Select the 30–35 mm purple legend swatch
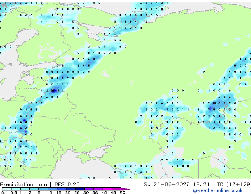Image resolution: width=251 pixels, height=194 pixels. [x=89, y=189]
